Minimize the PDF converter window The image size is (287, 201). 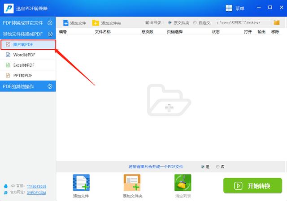pos(259,8)
